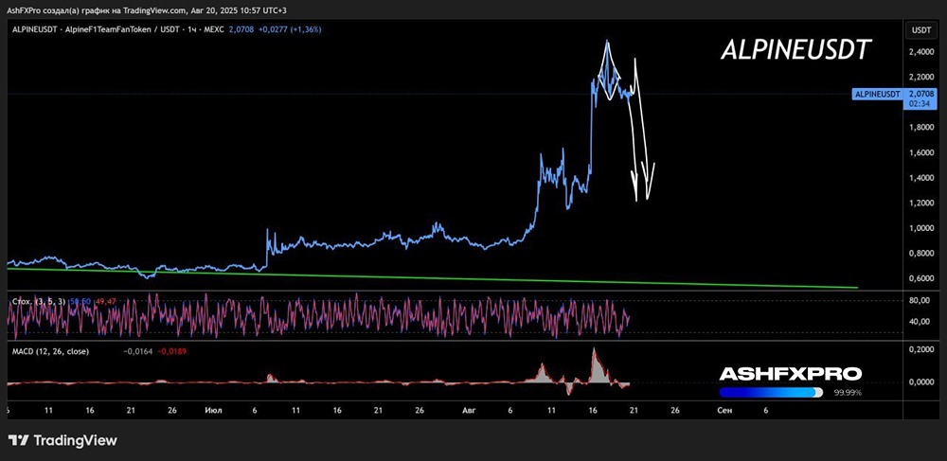Open the USDT currency selector button
The height and width of the screenshot is (461, 947).
pos(920,29)
